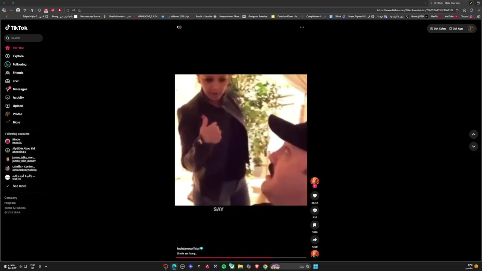Seek on the red video progress bar
The height and width of the screenshot is (271, 482).
click(241, 258)
